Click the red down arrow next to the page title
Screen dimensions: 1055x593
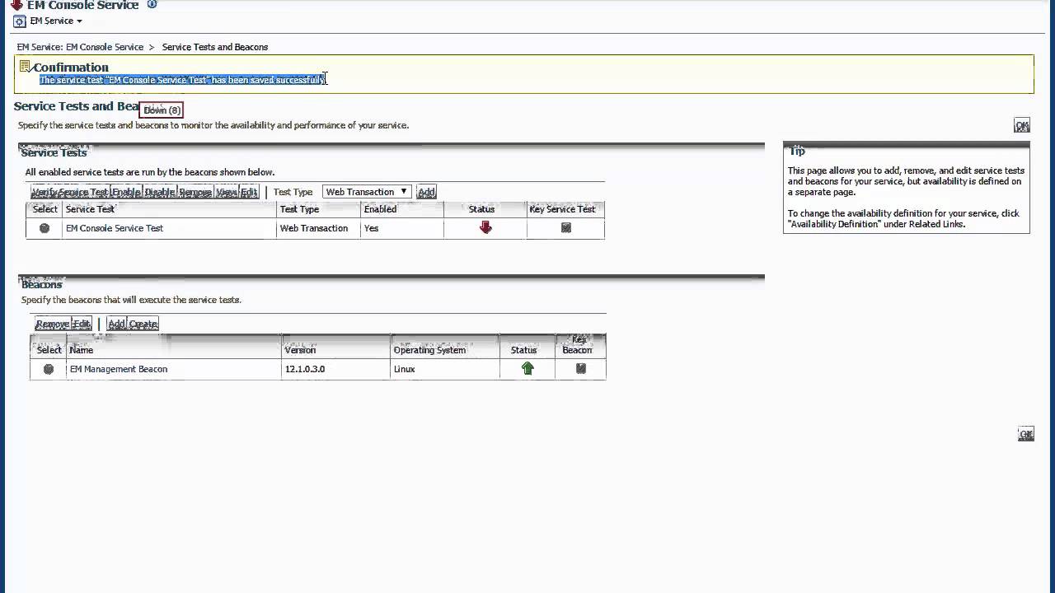[16, 4]
